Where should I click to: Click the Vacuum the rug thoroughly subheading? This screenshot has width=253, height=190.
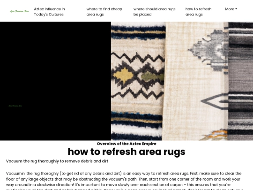(57, 161)
